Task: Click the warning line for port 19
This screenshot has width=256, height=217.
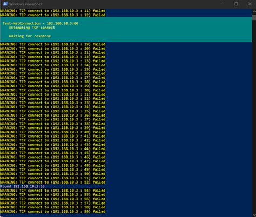Action: point(53,44)
